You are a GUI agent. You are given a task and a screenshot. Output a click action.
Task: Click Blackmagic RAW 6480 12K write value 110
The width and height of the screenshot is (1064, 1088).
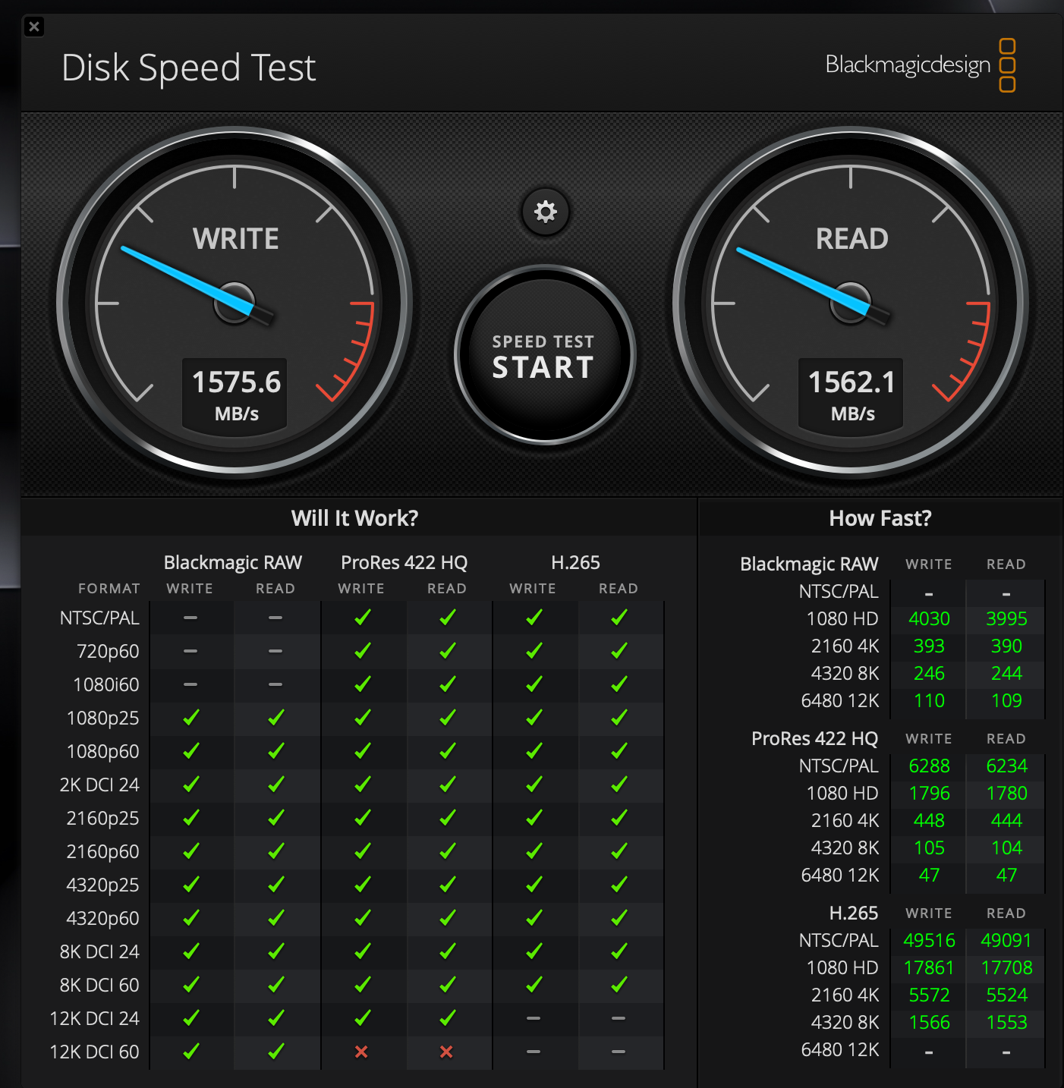(929, 700)
